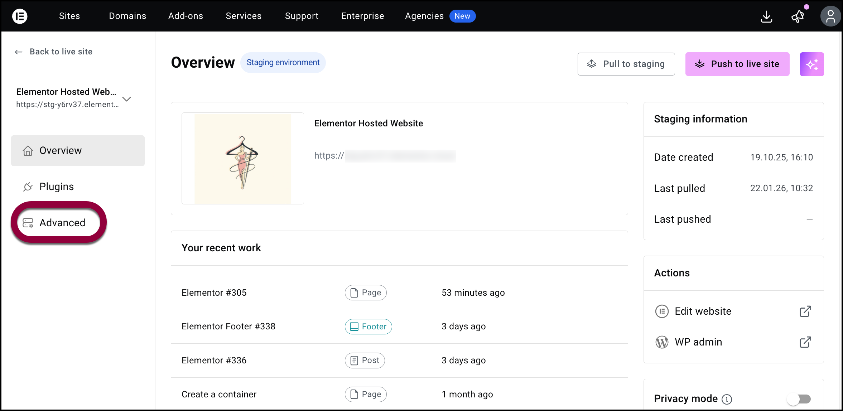
Task: Expand the site selector chevron
Action: [126, 99]
